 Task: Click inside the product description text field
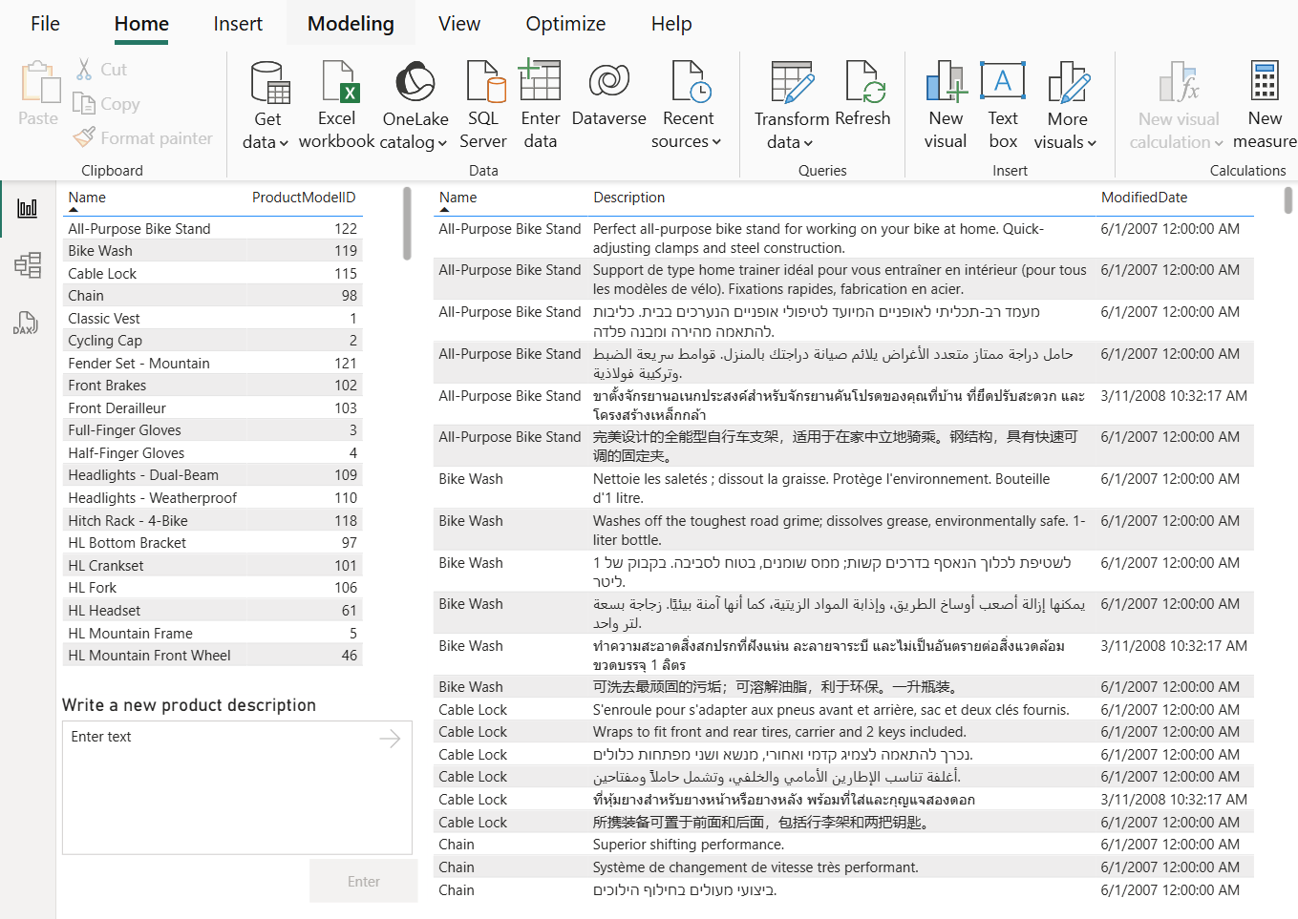[x=236, y=786]
